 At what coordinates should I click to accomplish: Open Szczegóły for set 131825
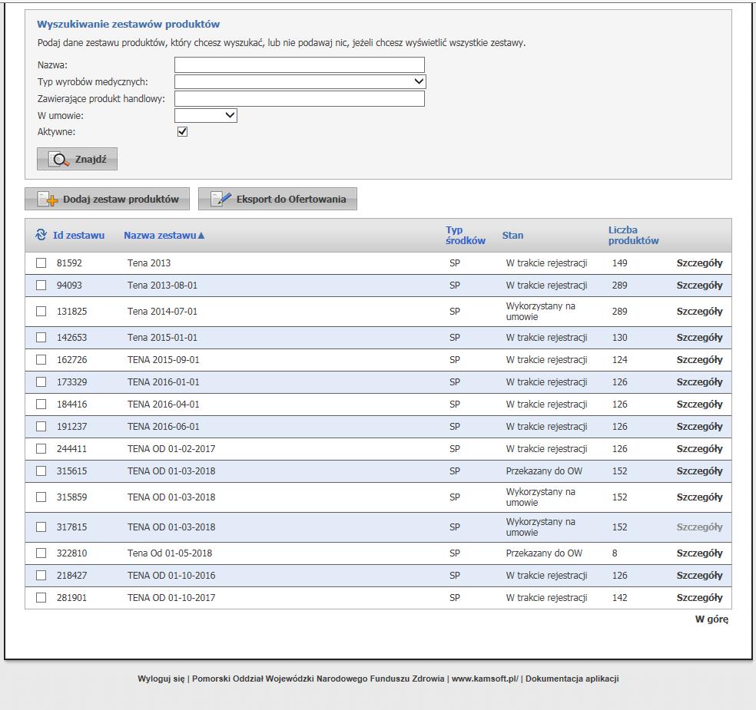[x=699, y=311]
